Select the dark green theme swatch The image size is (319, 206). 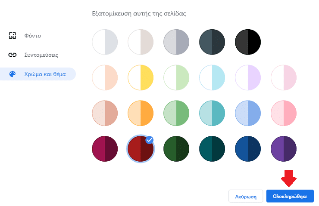point(176,149)
